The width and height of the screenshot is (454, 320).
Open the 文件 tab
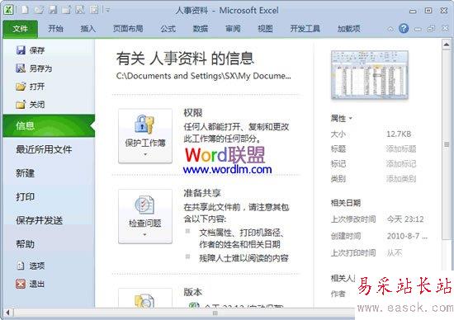tap(21, 29)
